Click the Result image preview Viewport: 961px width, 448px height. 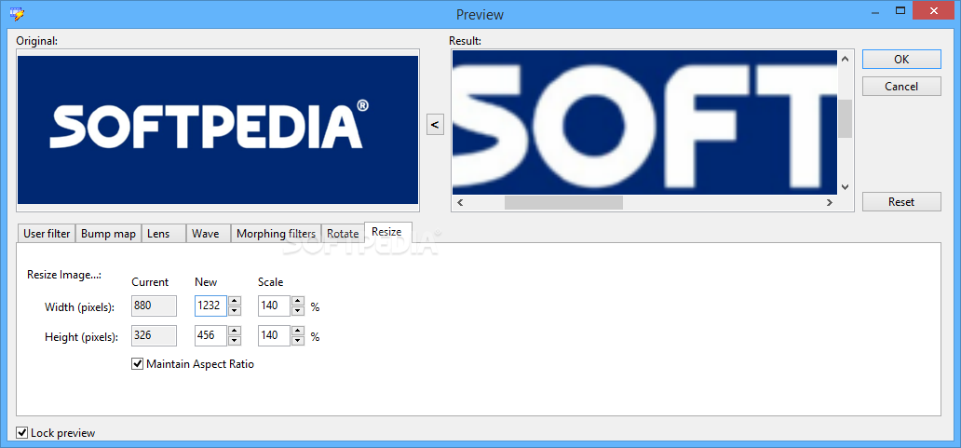pos(644,123)
